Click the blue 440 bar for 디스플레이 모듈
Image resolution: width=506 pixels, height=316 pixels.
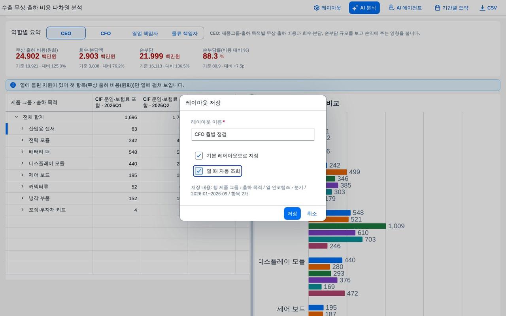point(326,260)
